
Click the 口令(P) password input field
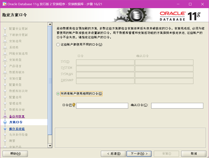102,106
